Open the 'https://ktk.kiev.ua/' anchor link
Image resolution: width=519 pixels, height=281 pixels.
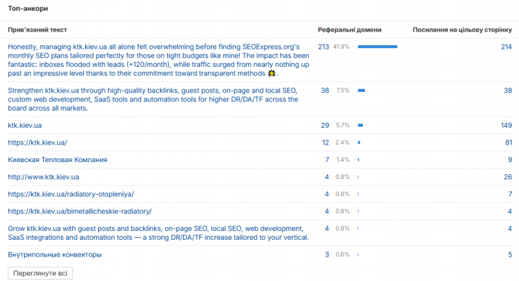[x=37, y=143]
